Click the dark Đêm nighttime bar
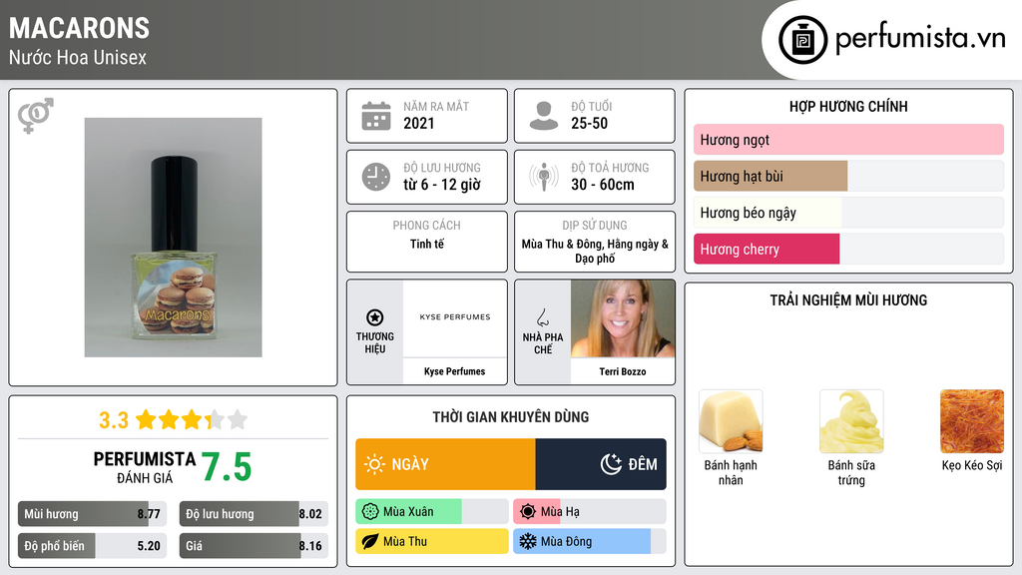Screen dimensions: 1022x575 click(601, 464)
